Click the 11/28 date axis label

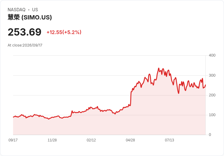click(x=52, y=140)
